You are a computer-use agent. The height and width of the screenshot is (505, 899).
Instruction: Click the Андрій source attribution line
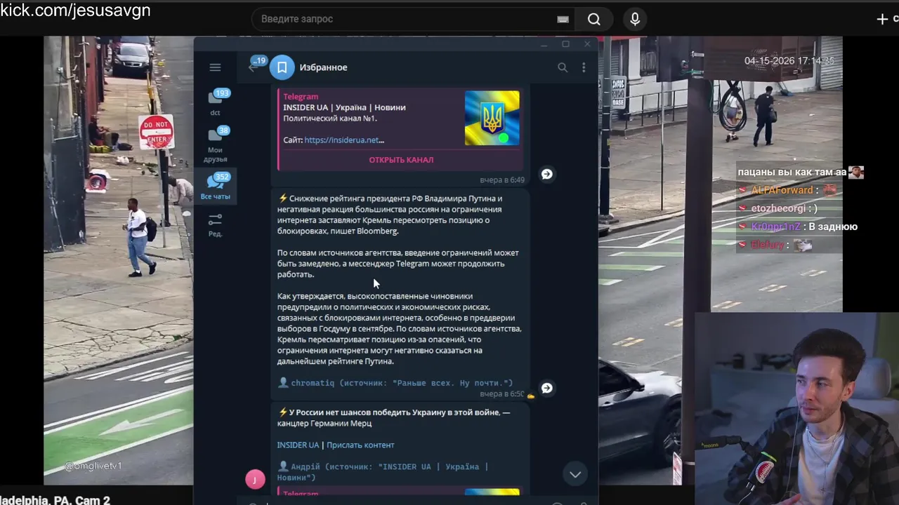pyautogui.click(x=383, y=472)
